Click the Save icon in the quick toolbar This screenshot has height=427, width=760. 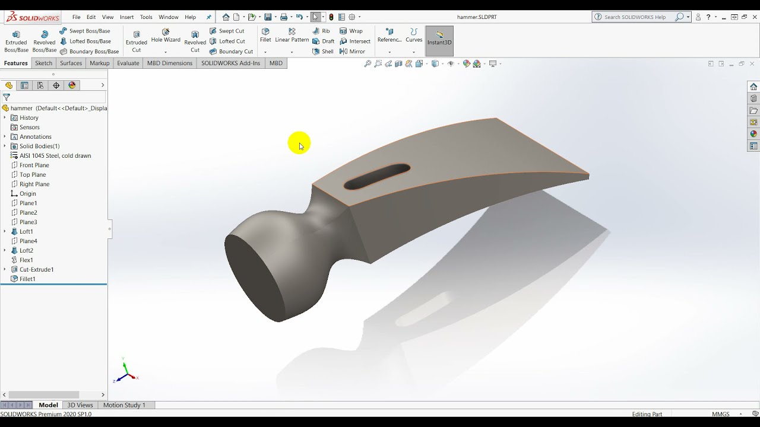(x=268, y=17)
